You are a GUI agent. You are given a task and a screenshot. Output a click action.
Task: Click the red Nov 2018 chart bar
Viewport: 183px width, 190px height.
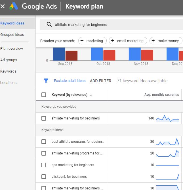(x=147, y=55)
